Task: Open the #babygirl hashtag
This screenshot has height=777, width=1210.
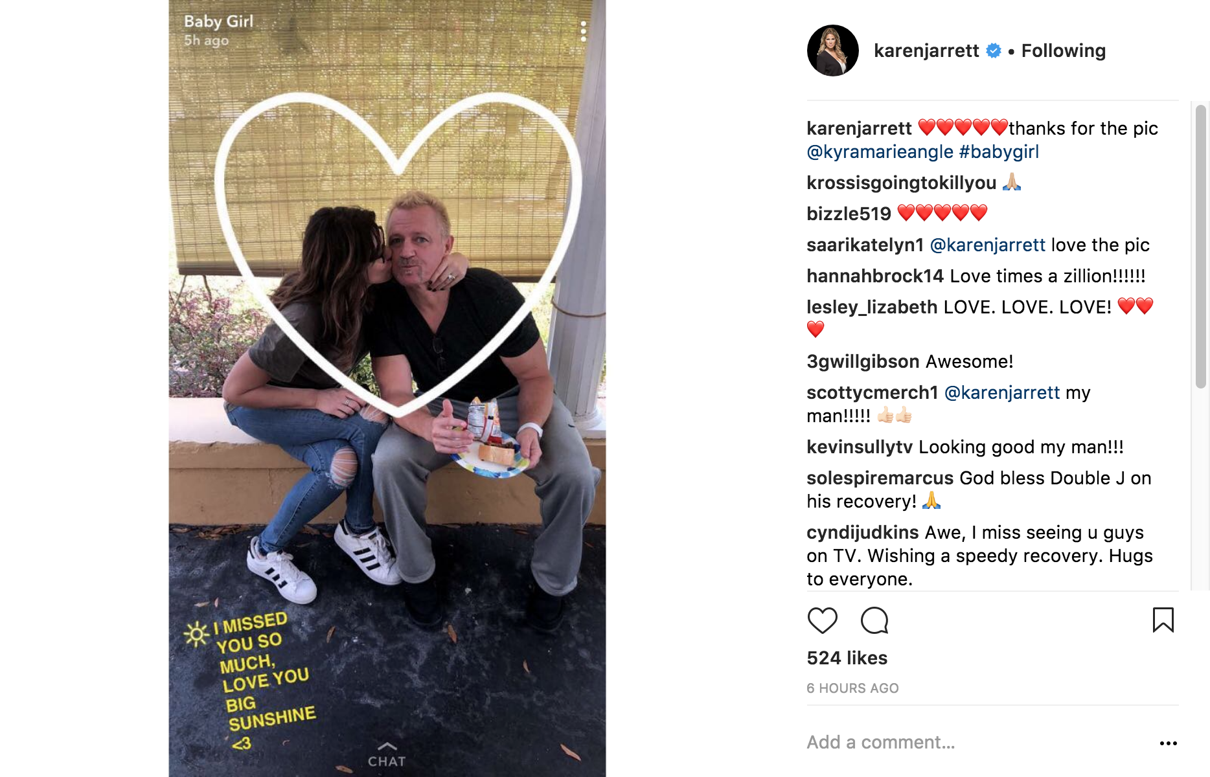Action: [999, 152]
